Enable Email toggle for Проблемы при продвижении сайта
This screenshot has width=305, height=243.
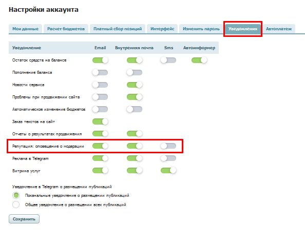tap(100, 97)
